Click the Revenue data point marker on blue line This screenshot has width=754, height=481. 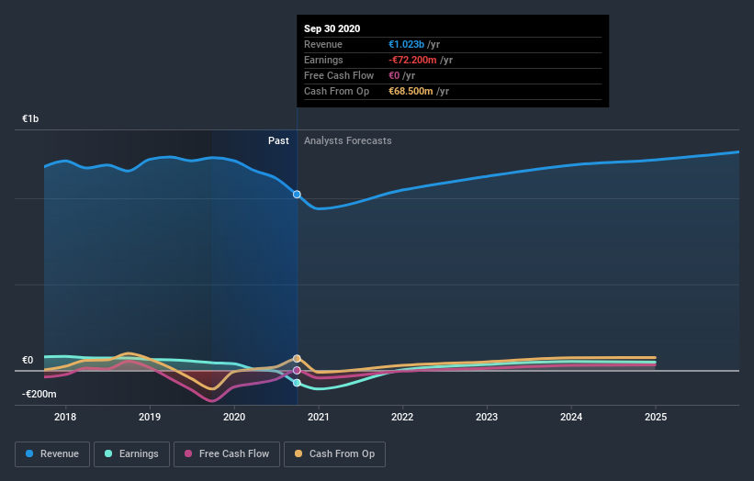tap(297, 194)
